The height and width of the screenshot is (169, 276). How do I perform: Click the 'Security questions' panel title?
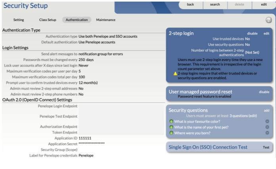tap(188, 110)
